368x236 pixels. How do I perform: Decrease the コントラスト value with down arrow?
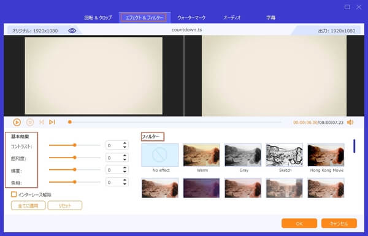point(125,147)
